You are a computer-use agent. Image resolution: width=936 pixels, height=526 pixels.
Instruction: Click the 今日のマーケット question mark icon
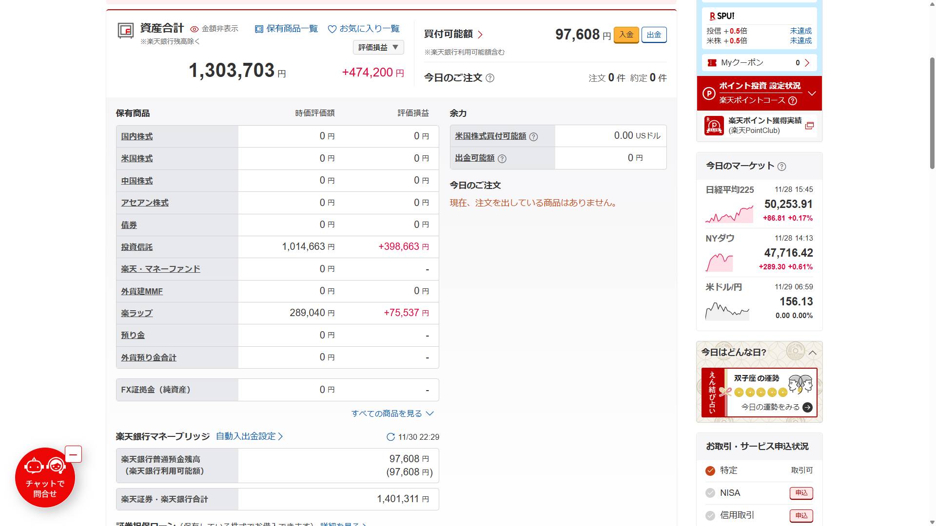783,166
